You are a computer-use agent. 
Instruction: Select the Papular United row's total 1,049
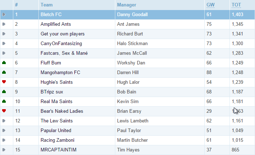pos(237,130)
